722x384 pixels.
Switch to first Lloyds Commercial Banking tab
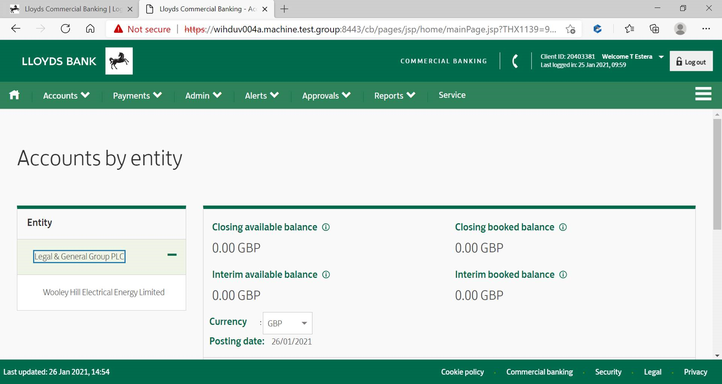69,9
